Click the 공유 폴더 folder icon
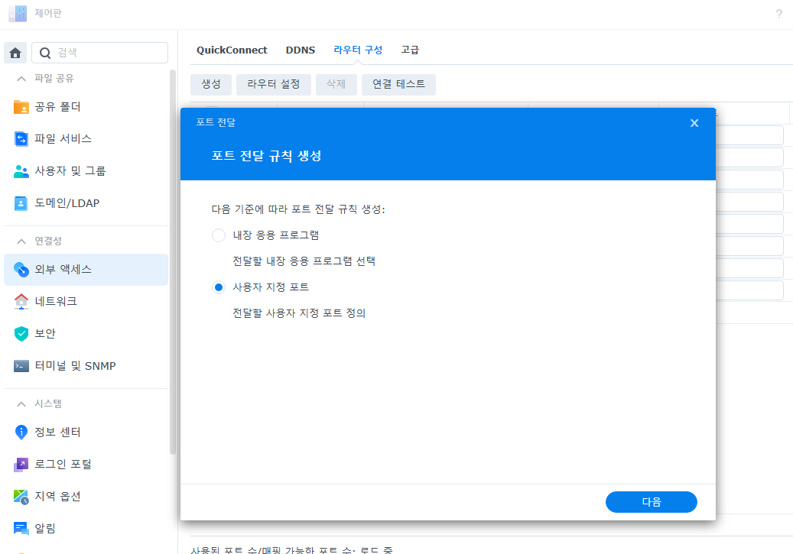The width and height of the screenshot is (793, 554). click(21, 107)
